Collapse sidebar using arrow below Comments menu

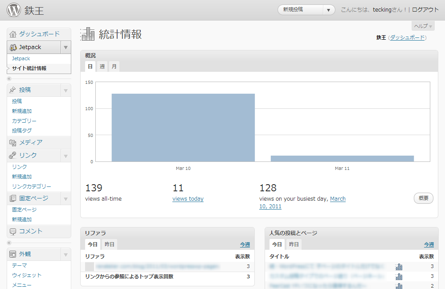(9, 243)
